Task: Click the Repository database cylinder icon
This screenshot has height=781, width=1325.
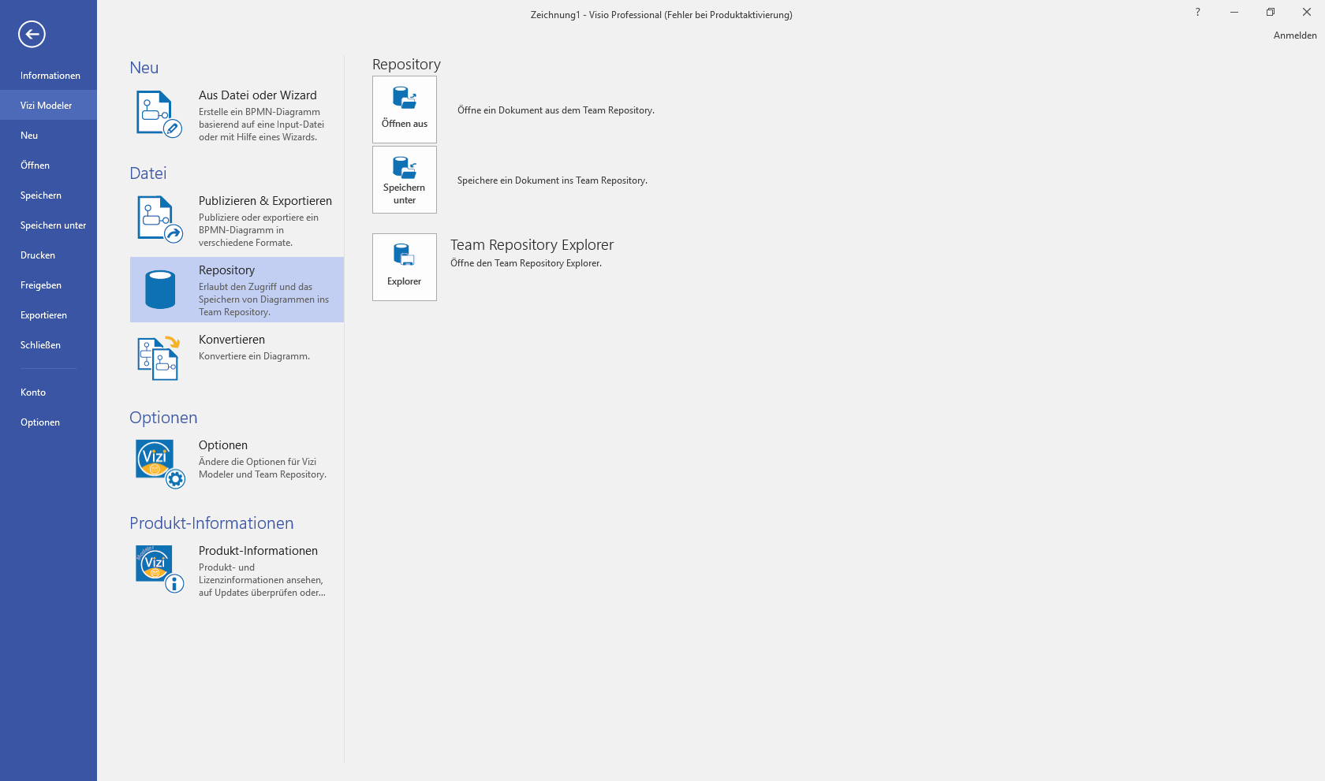Action: pos(160,289)
